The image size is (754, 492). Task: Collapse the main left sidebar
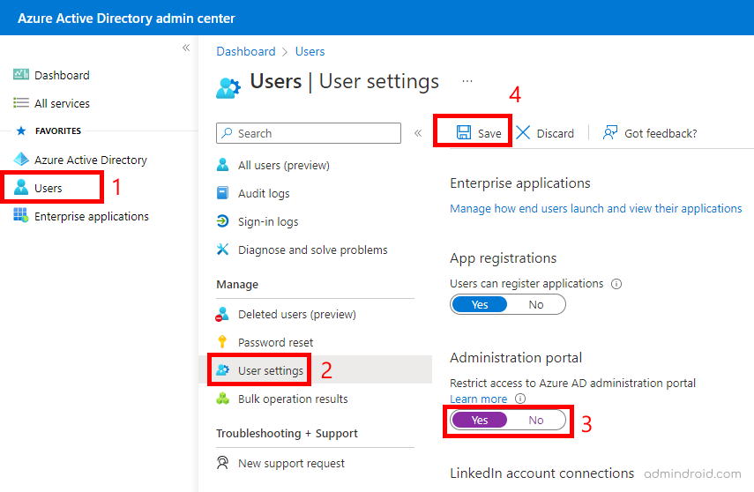pos(186,48)
